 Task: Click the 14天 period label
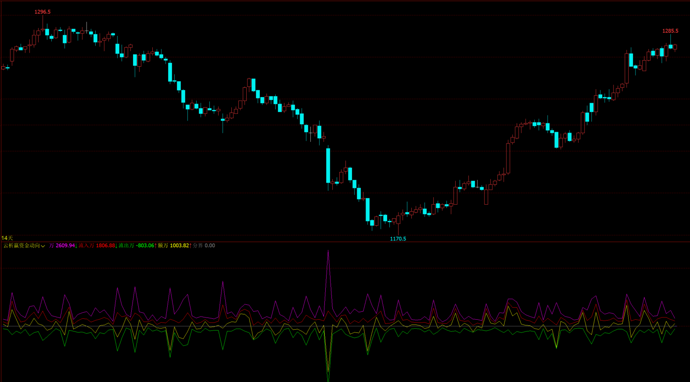pos(7,238)
